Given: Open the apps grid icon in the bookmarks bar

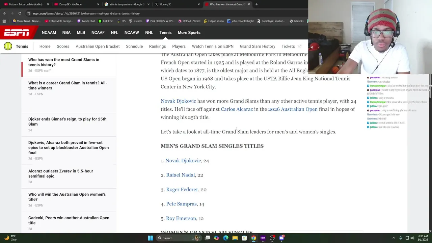Looking at the screenshot, I should tap(4, 21).
